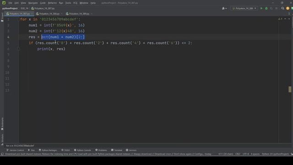Open the Bookmarks sidebar tool window
Image resolution: width=293 pixels, height=165 pixels.
2,124
